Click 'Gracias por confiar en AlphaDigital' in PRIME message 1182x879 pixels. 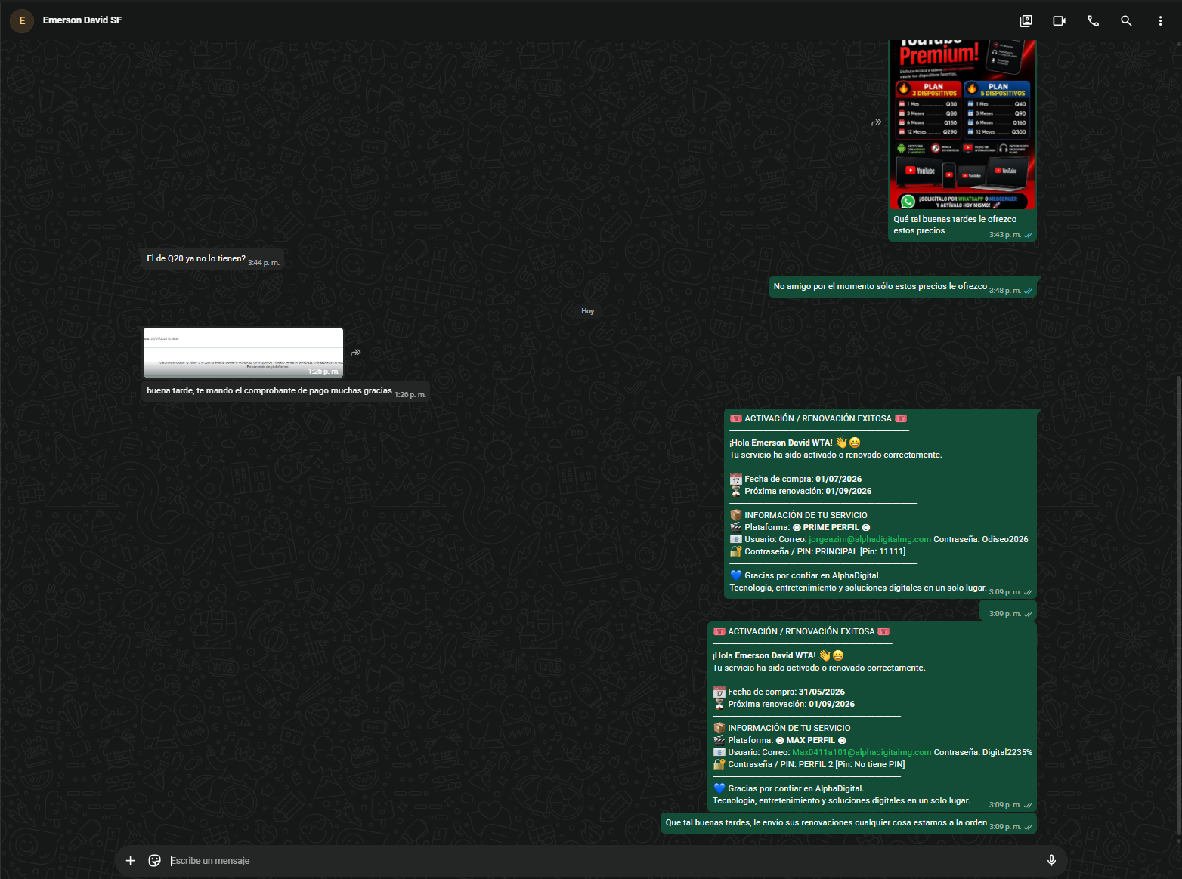(812, 575)
